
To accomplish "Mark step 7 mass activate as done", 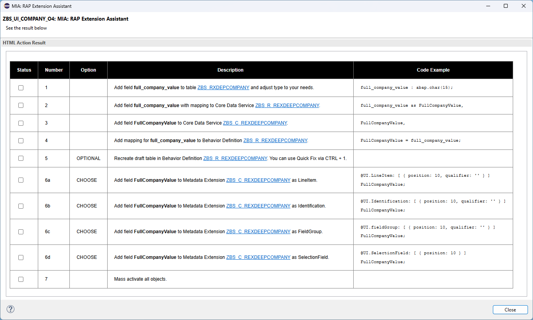I will tap(21, 279).
